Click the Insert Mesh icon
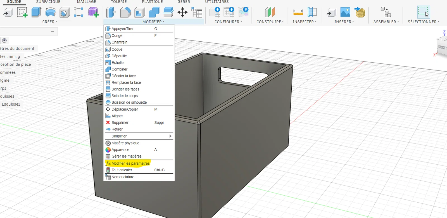Image resolution: width=447 pixels, height=218 pixels. click(360, 12)
